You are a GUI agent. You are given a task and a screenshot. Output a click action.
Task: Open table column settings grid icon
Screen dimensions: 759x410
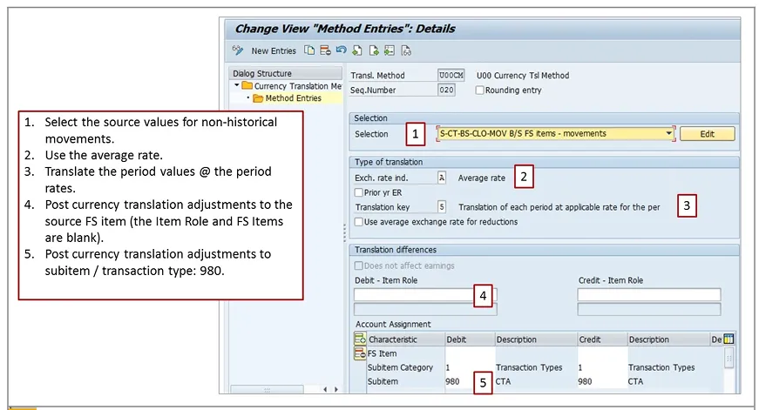click(x=729, y=339)
